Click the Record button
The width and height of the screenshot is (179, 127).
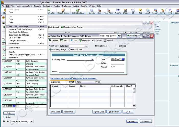(x=132, y=121)
